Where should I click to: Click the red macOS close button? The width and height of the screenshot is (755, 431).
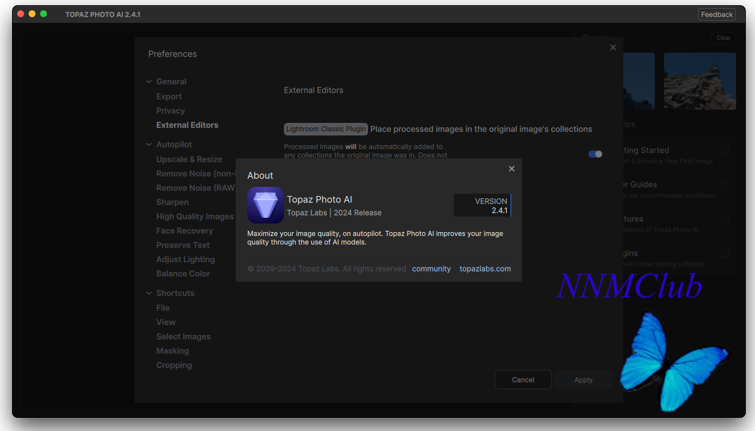(21, 14)
